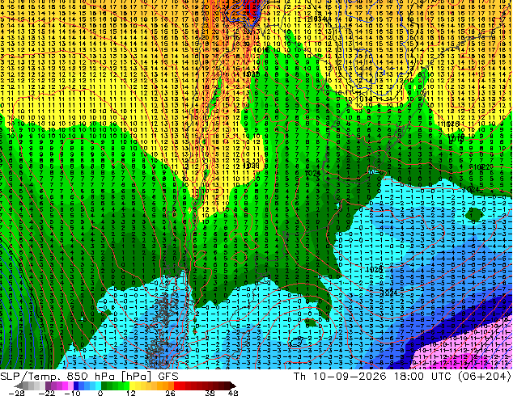The width and height of the screenshot is (513, 396).
Task: Click the red hot spot at the map top
Action: 250,10
